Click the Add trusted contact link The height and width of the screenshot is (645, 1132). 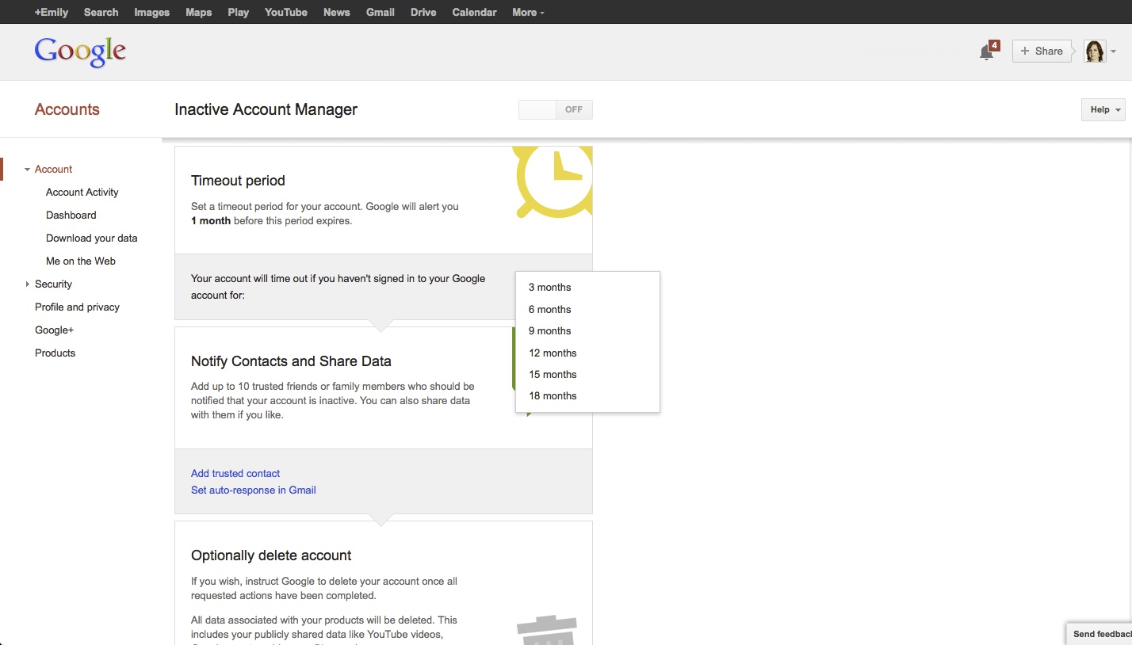(235, 474)
